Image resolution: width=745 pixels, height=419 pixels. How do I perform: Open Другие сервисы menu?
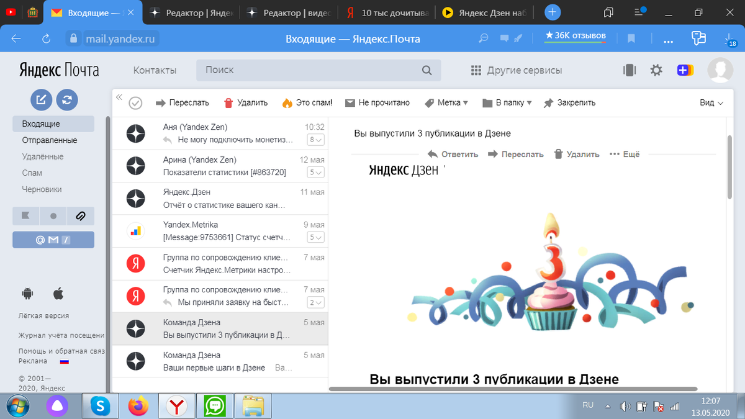(x=517, y=70)
